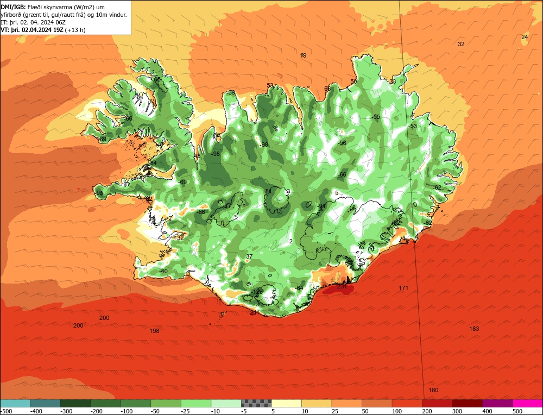Click the dark teal -400 to -300 legend swatch

[x=45, y=403]
